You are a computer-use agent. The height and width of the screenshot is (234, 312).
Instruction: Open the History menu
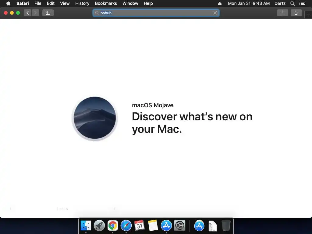tap(82, 3)
